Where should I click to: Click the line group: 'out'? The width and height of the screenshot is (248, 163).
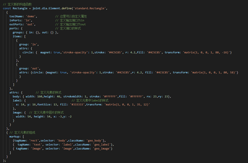coord(30,69)
